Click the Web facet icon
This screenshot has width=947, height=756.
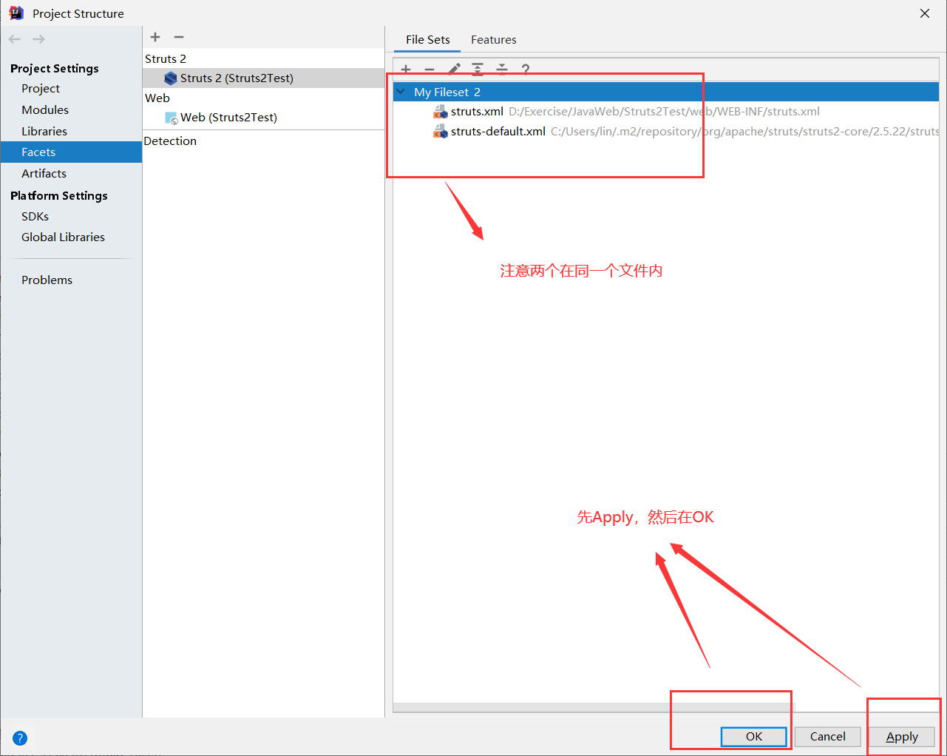[x=172, y=118]
